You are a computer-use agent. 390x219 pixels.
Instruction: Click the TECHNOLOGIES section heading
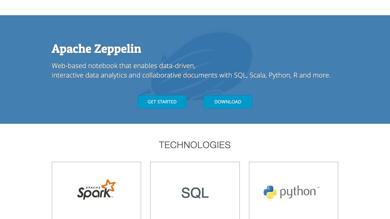[x=195, y=145]
